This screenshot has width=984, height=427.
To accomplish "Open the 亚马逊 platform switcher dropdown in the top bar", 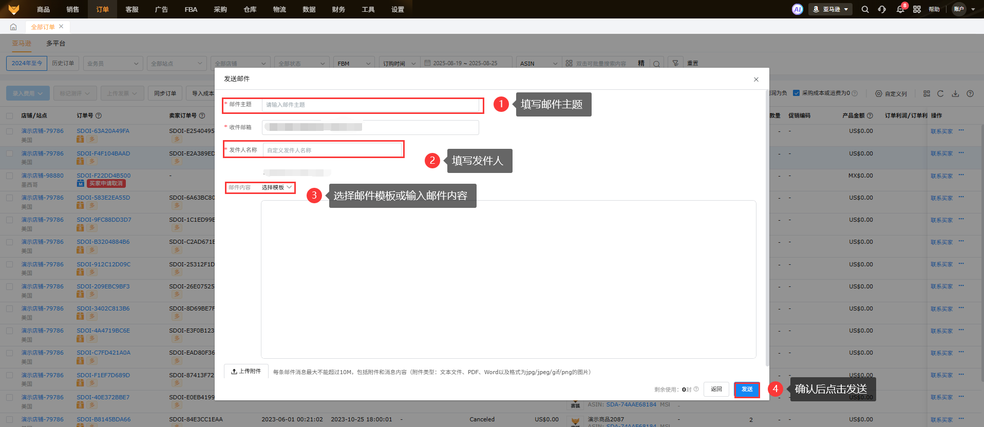I will 830,9.
